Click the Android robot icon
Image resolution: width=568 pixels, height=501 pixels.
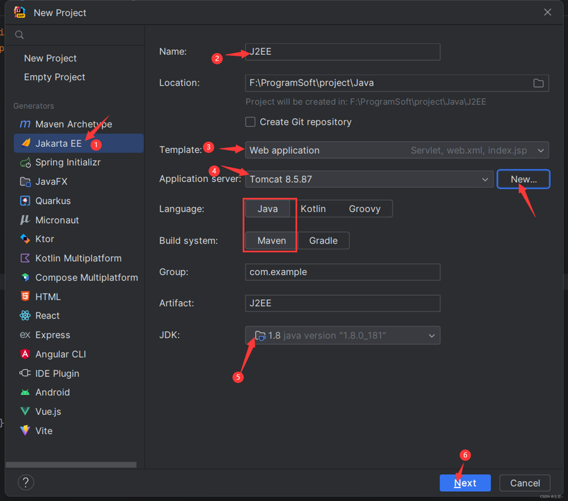coord(25,392)
